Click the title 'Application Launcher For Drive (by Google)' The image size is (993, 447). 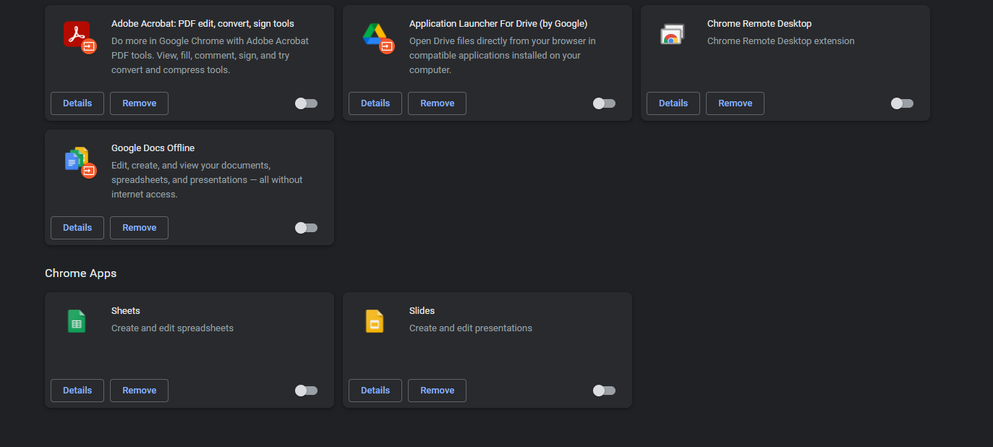498,24
